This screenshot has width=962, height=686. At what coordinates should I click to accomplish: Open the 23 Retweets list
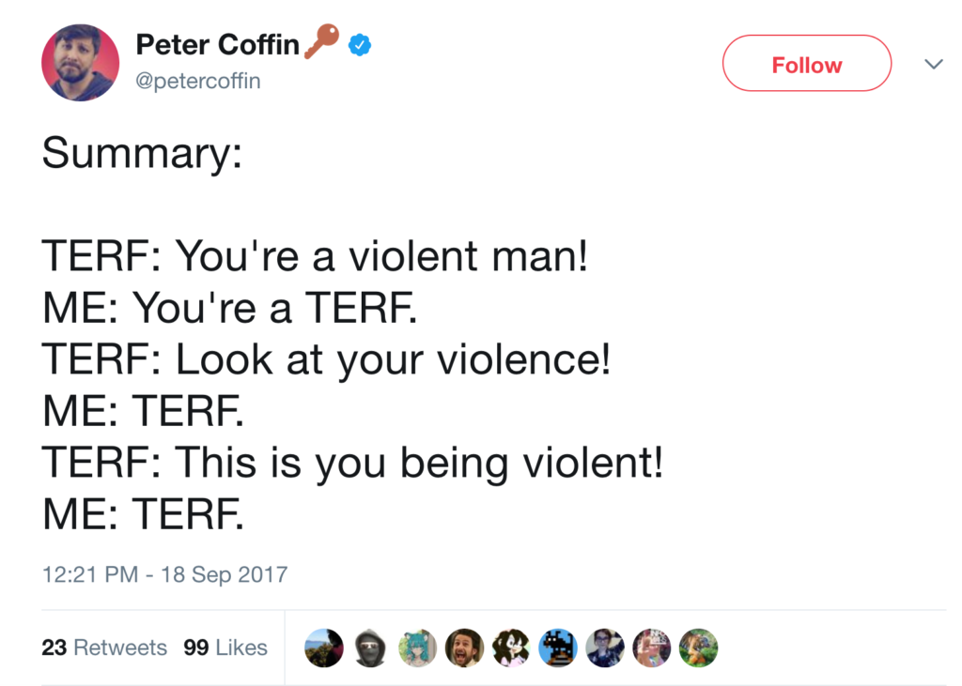[103, 648]
